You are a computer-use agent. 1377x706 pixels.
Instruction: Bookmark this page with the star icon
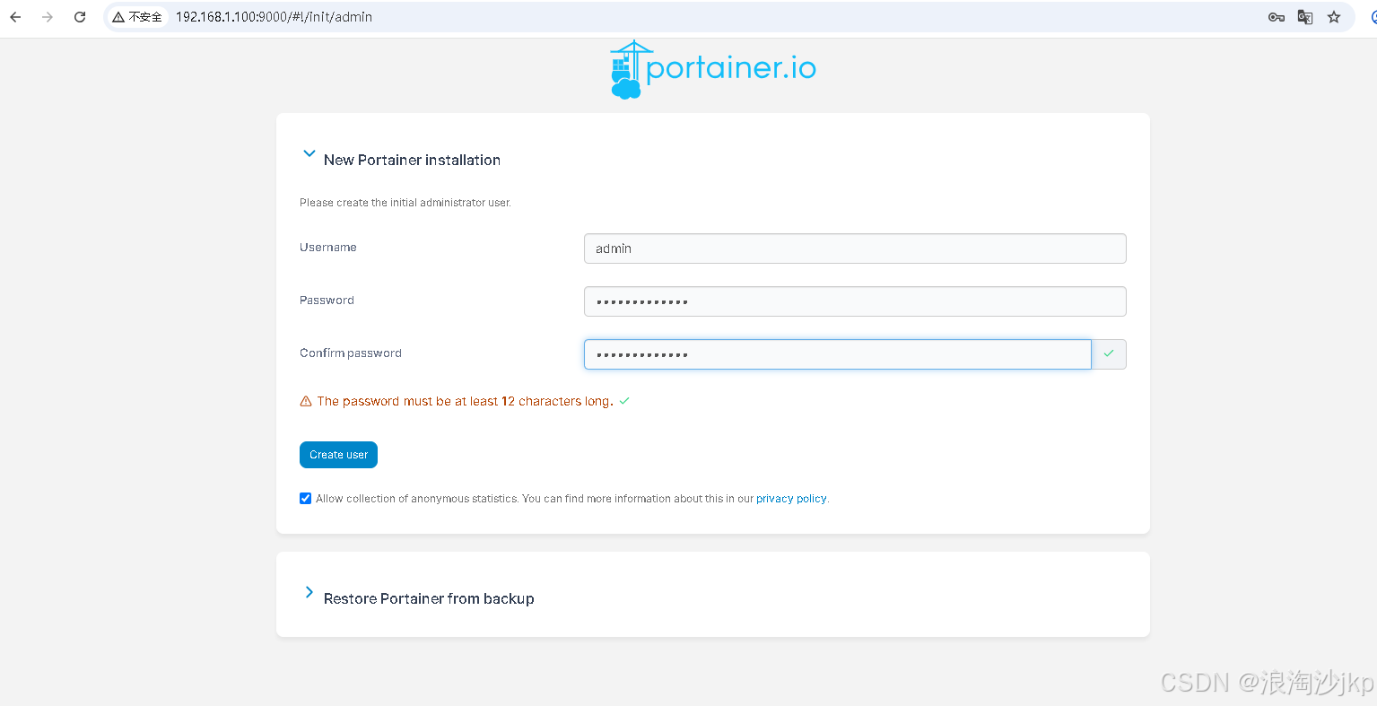coord(1334,17)
